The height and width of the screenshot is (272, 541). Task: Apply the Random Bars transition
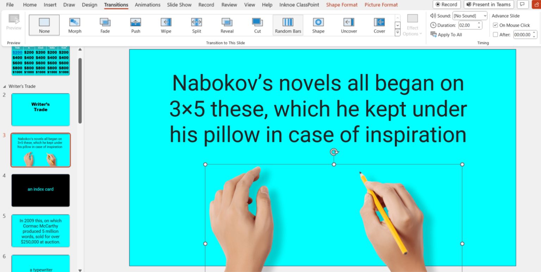pos(288,25)
